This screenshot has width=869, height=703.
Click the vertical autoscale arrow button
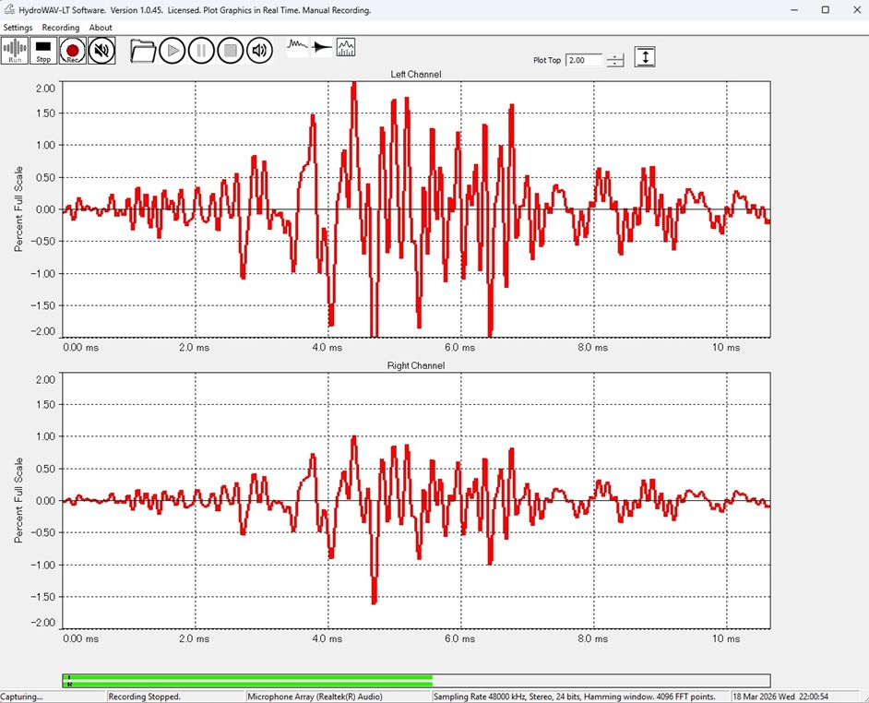645,57
